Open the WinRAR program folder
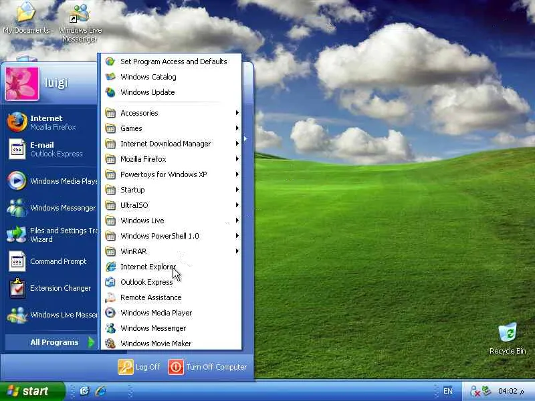 [172, 251]
